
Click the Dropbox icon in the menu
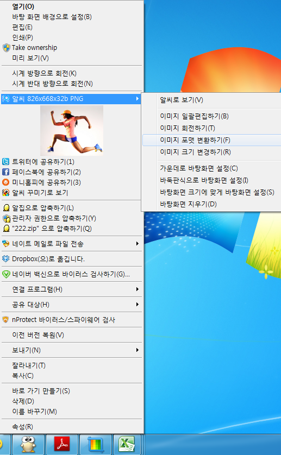coord(6,259)
